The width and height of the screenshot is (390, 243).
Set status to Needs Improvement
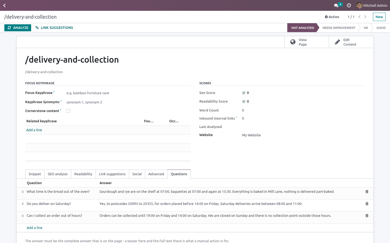point(339,28)
